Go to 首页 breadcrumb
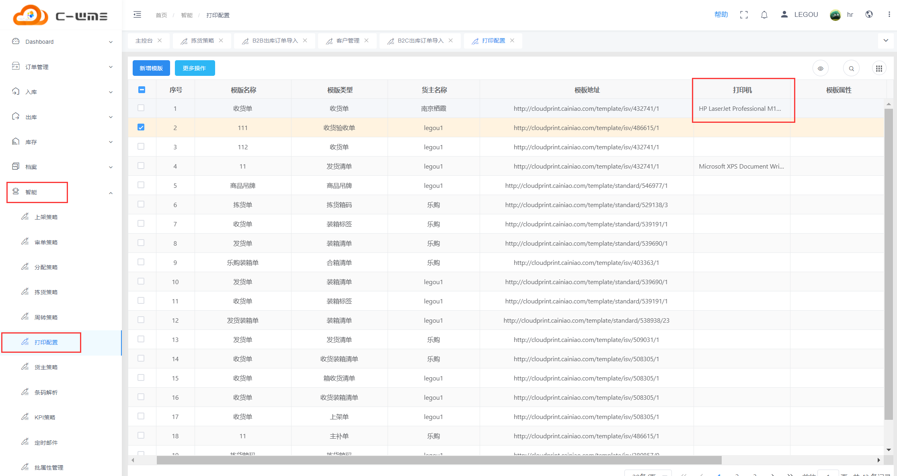This screenshot has height=476, width=897. pos(161,15)
